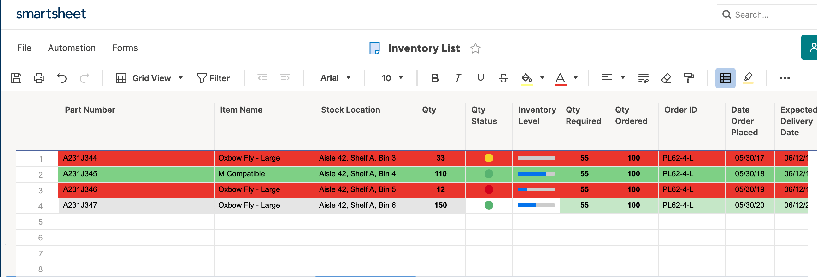Open the Grid View dropdown
The height and width of the screenshot is (277, 817).
(x=150, y=78)
